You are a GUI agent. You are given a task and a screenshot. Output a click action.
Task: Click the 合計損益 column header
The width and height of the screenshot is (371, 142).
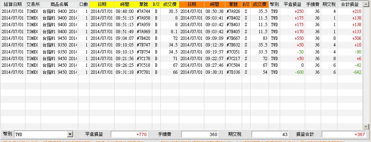click(x=350, y=4)
